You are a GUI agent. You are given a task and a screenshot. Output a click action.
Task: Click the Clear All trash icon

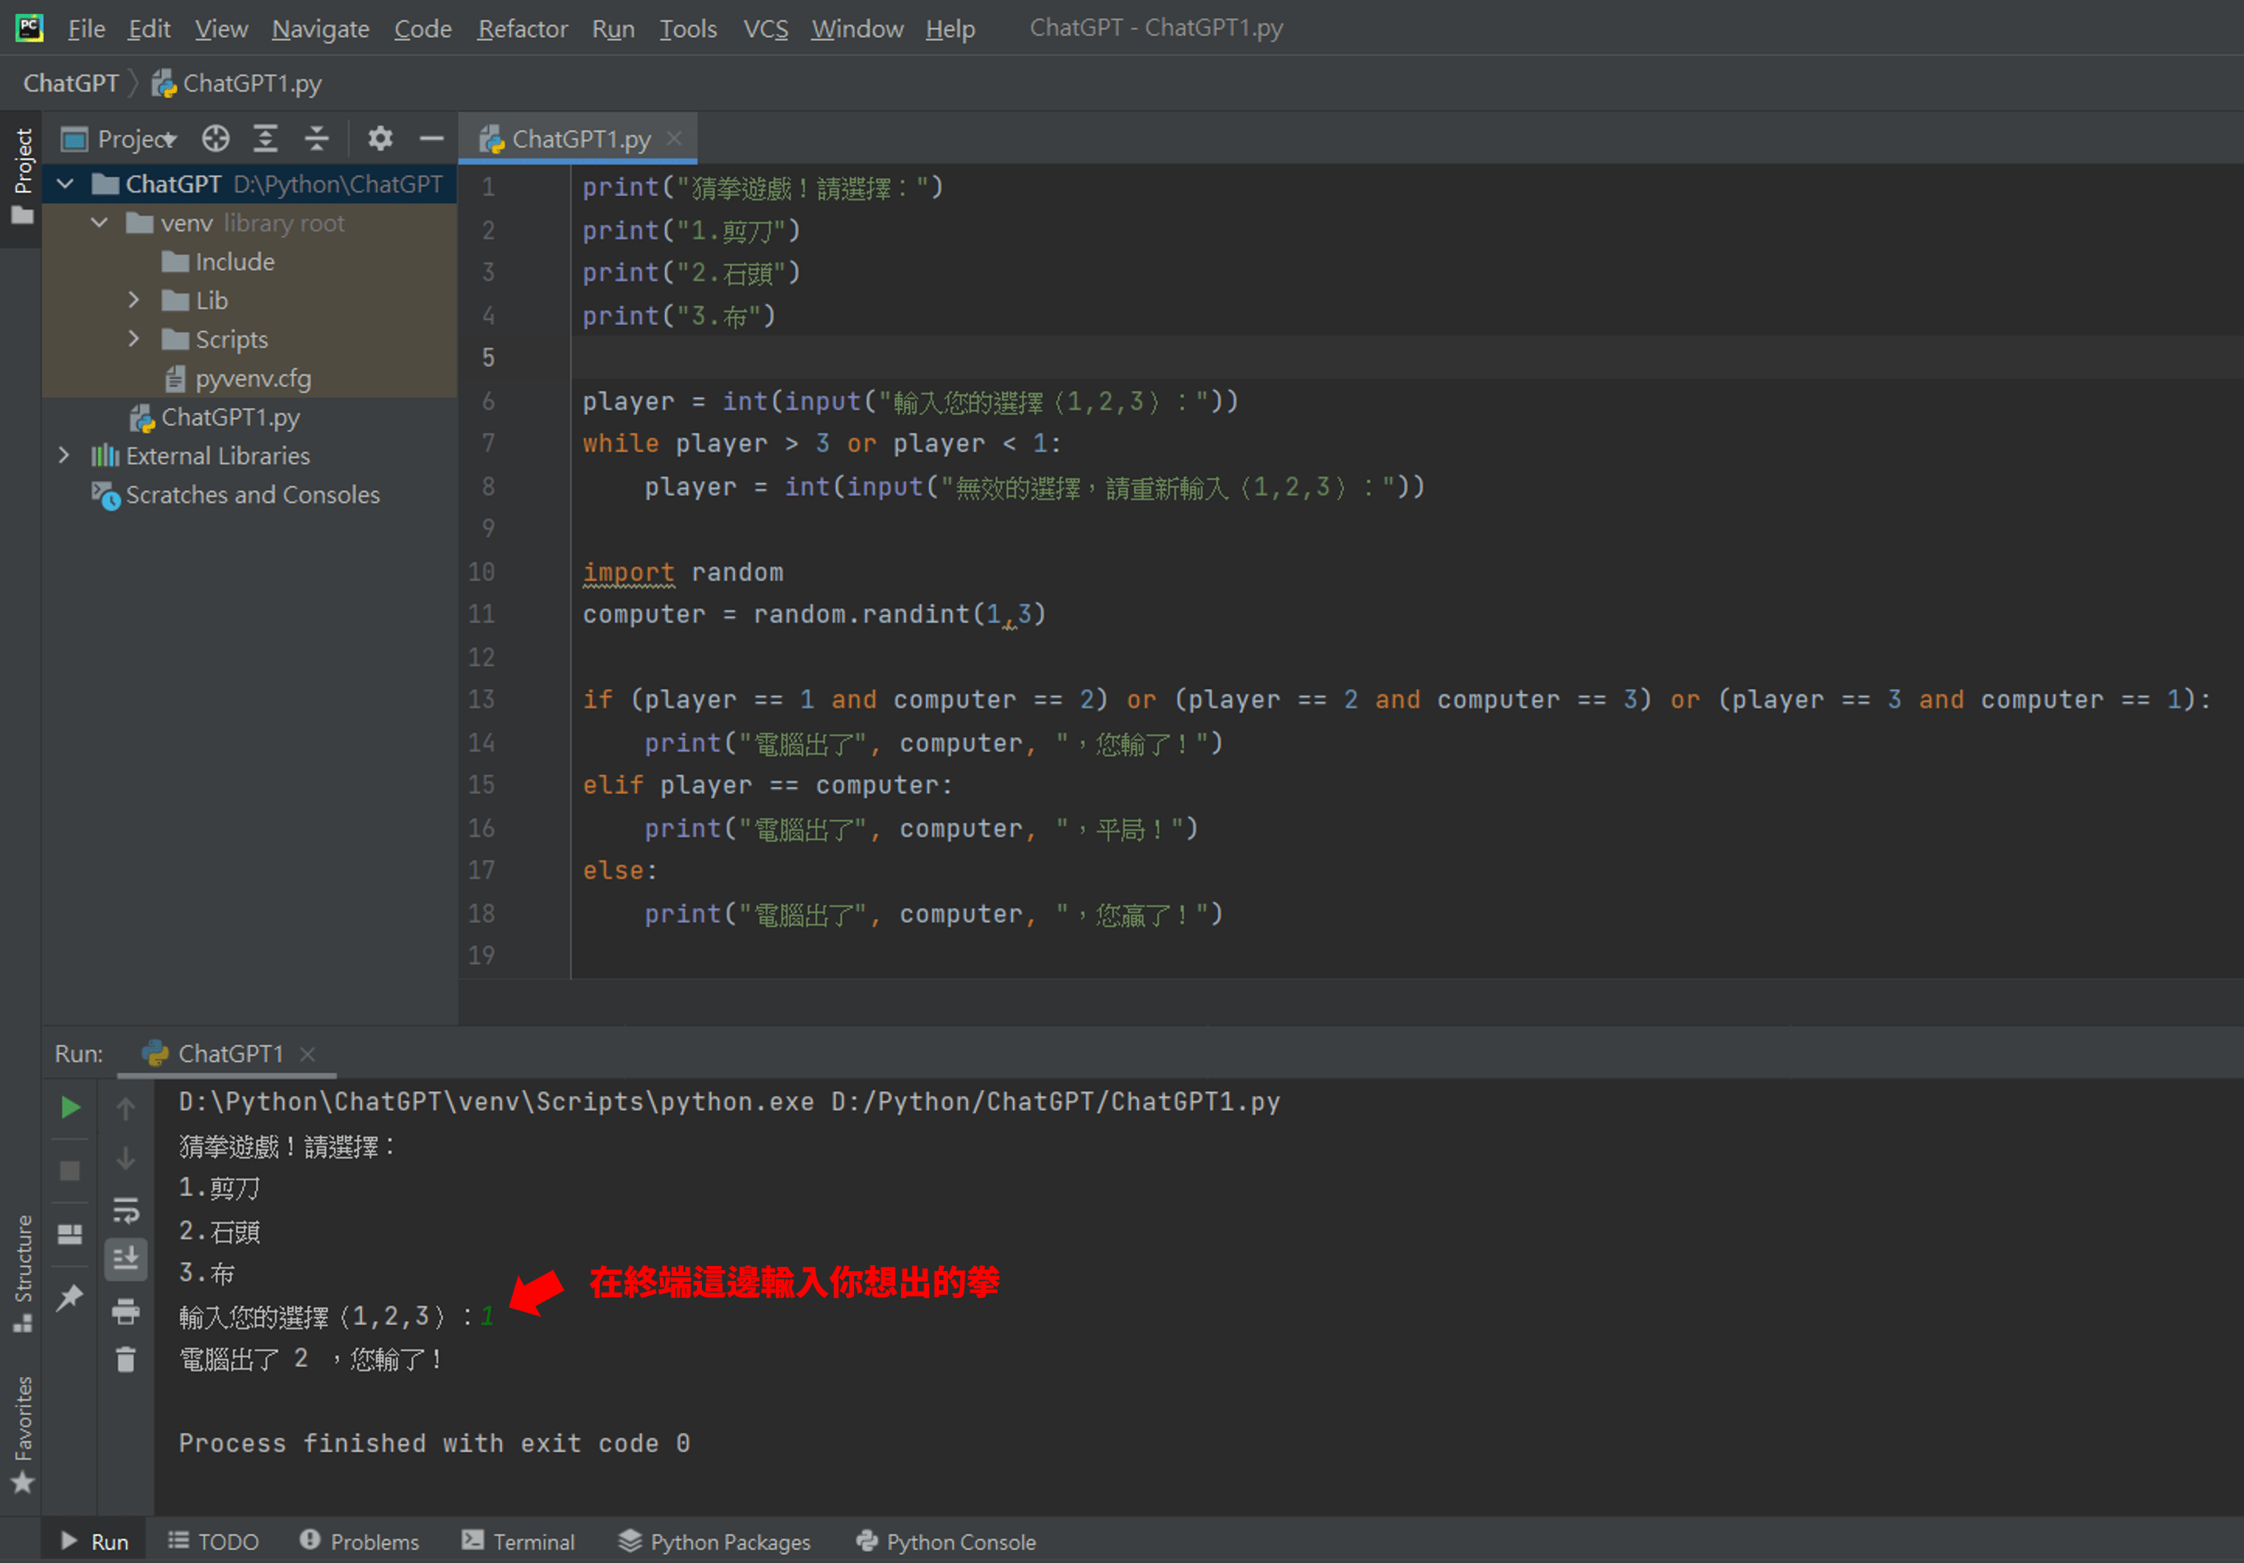point(126,1359)
